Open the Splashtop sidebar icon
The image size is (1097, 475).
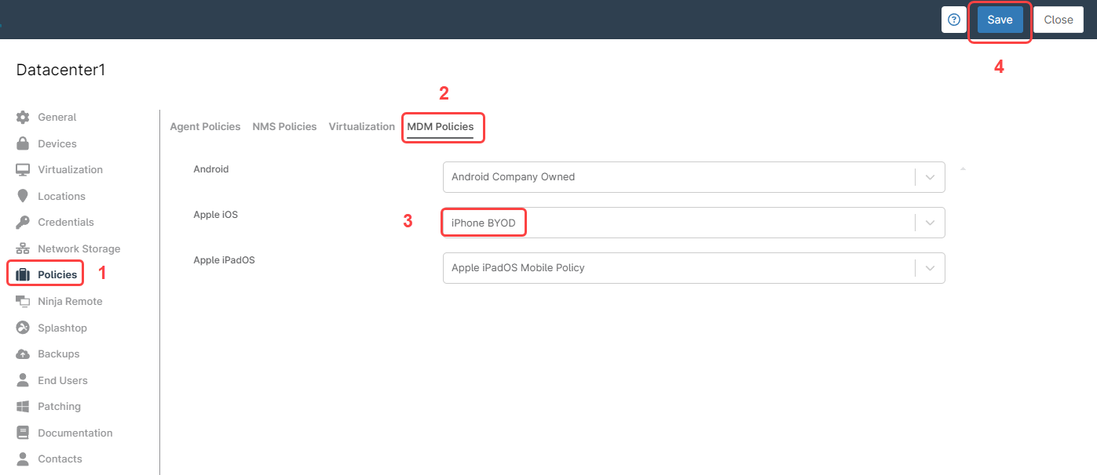tap(24, 327)
